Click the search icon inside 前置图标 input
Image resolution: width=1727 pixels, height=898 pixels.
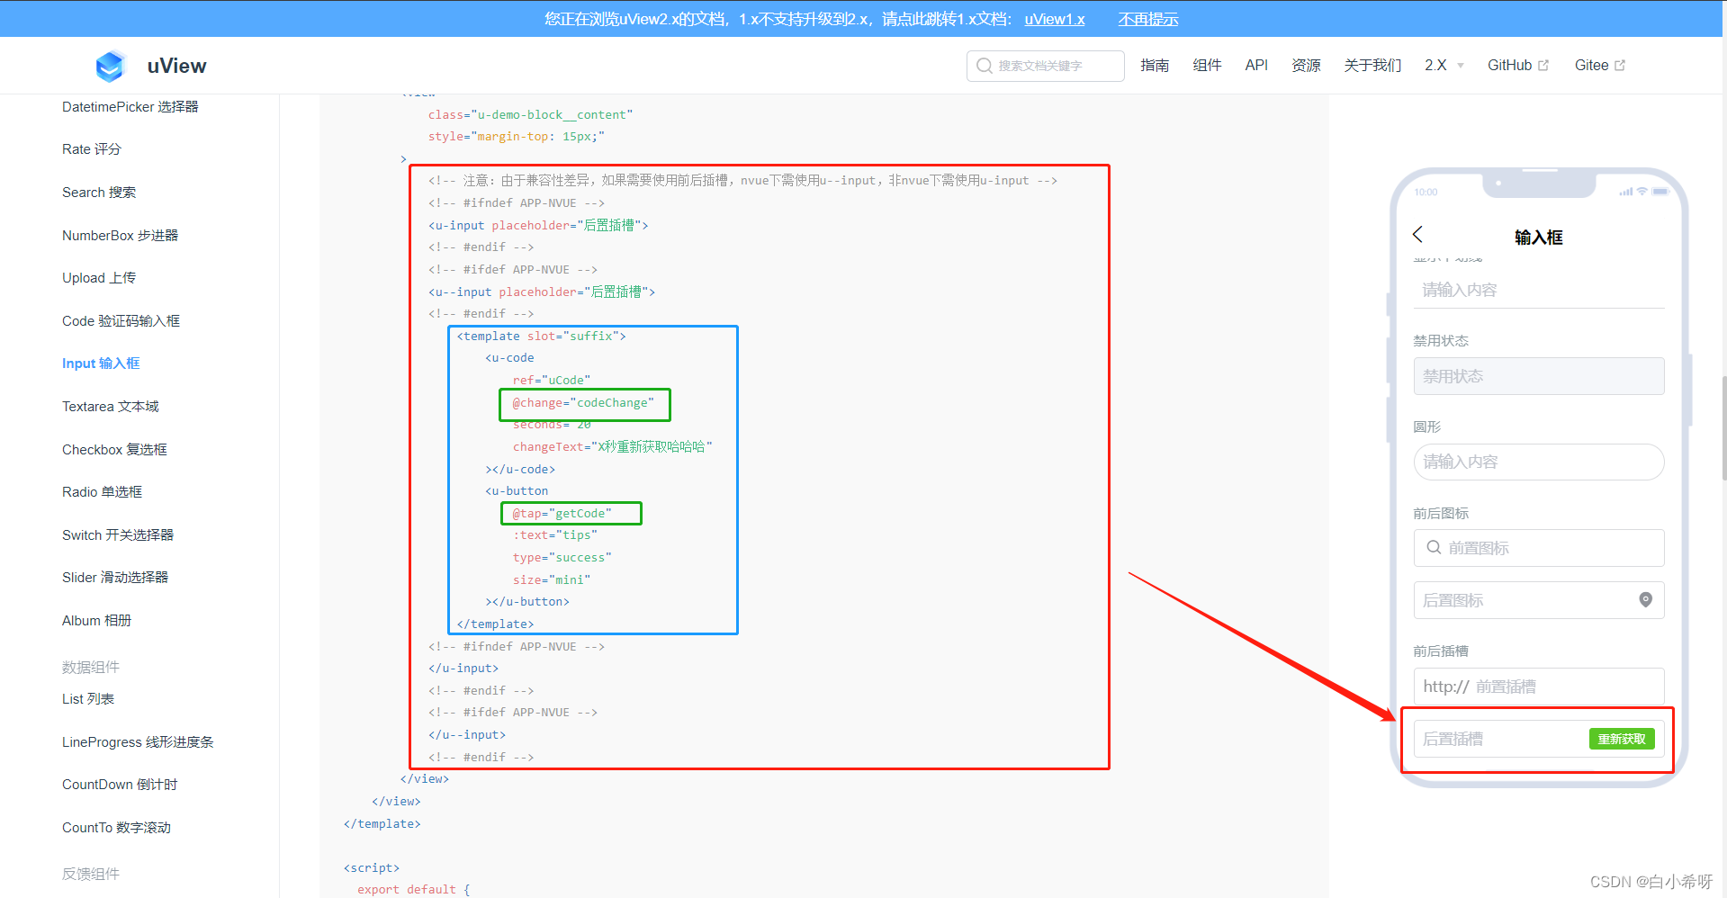coord(1434,548)
